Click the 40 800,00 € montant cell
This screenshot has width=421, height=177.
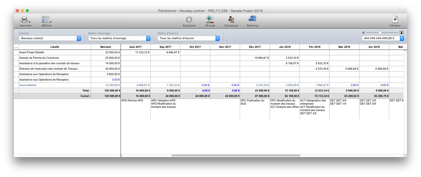106,69
